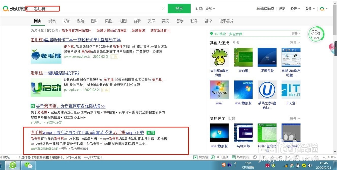Click 反馈 next to 猜您关注
This screenshot has width=337, height=170.
pos(232,118)
